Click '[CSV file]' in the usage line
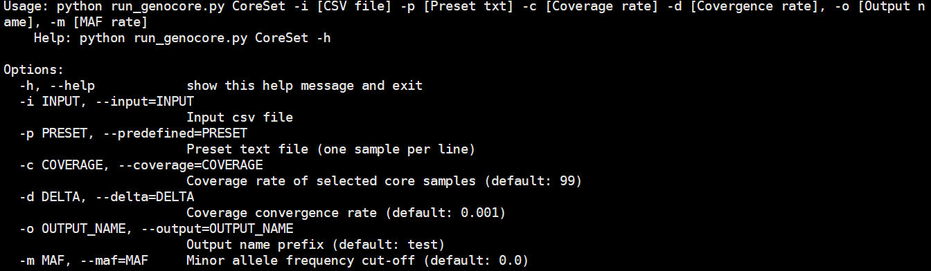This screenshot has width=931, height=271. coord(354,7)
